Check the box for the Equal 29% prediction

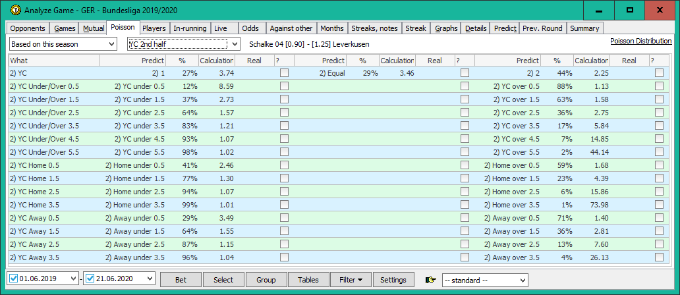tap(465, 73)
